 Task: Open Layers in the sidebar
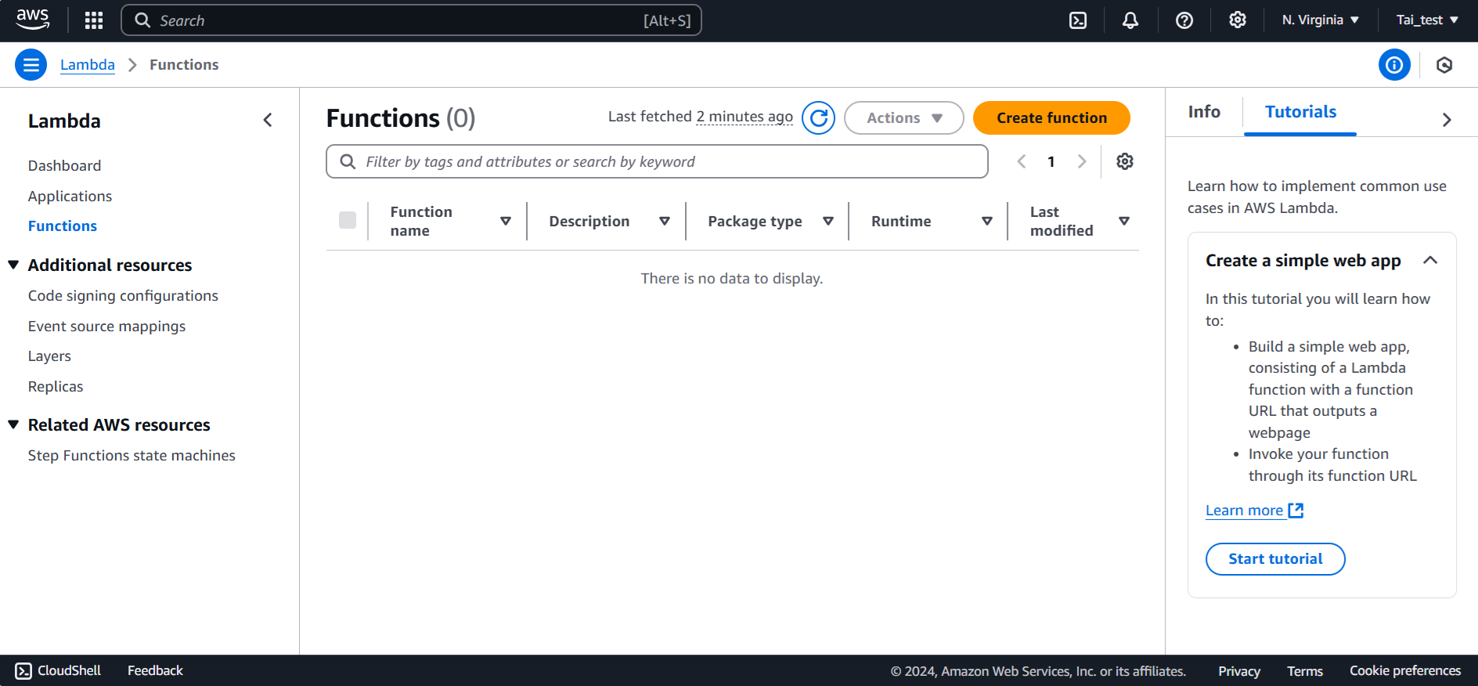point(49,356)
